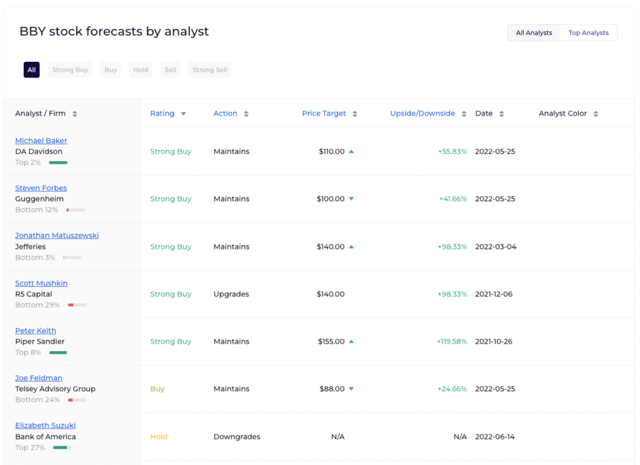Open Jonathan Matuszewski analyst link
The image size is (640, 465).
coord(57,235)
